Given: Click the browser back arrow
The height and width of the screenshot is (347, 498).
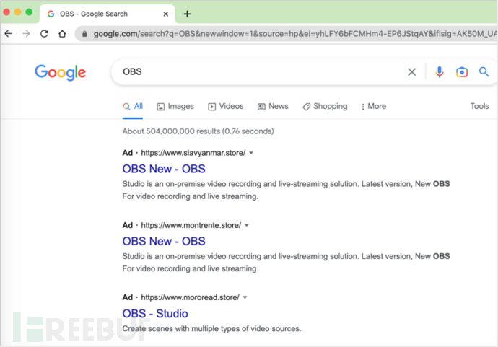Looking at the screenshot, I should [8, 33].
